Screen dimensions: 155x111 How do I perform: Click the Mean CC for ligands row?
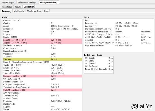point(99,69)
